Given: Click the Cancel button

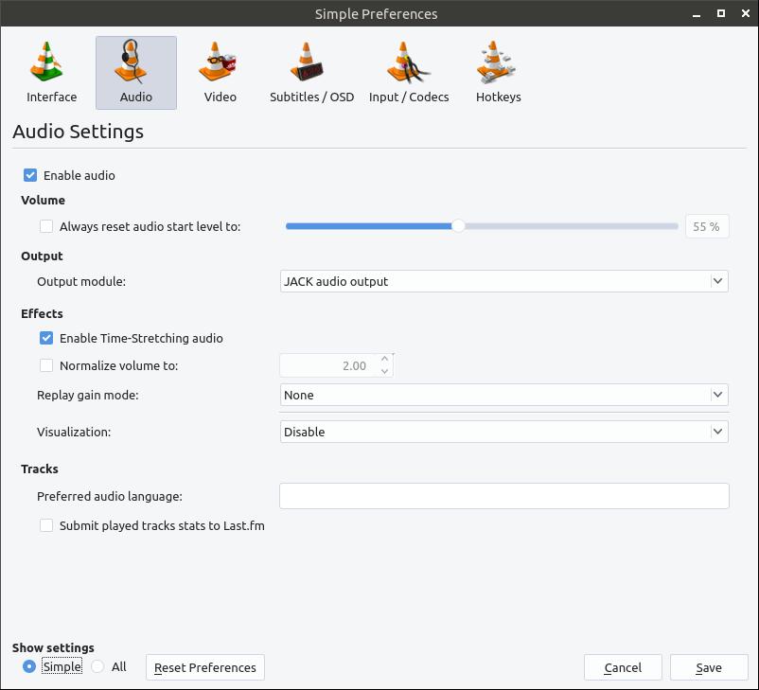Looking at the screenshot, I should (623, 667).
